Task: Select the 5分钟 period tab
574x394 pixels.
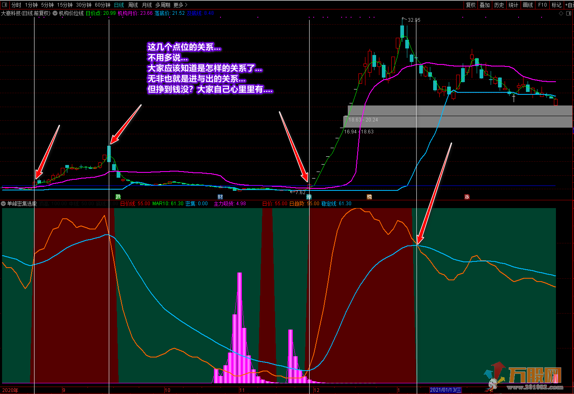Action: [48, 5]
